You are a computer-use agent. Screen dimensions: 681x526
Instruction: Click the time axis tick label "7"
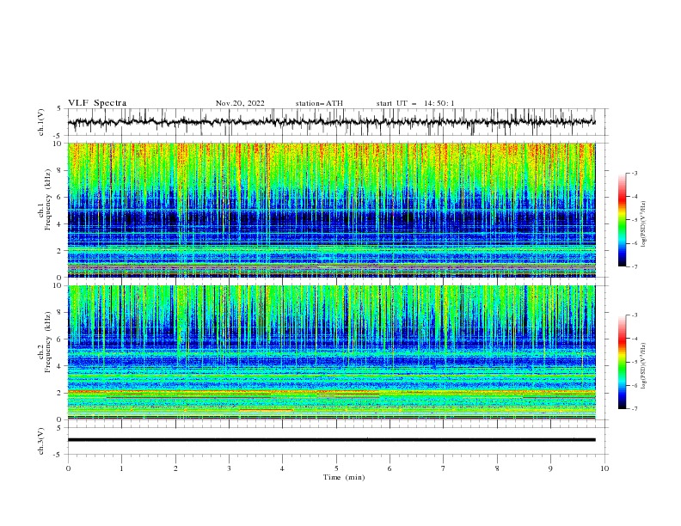pyautogui.click(x=444, y=468)
